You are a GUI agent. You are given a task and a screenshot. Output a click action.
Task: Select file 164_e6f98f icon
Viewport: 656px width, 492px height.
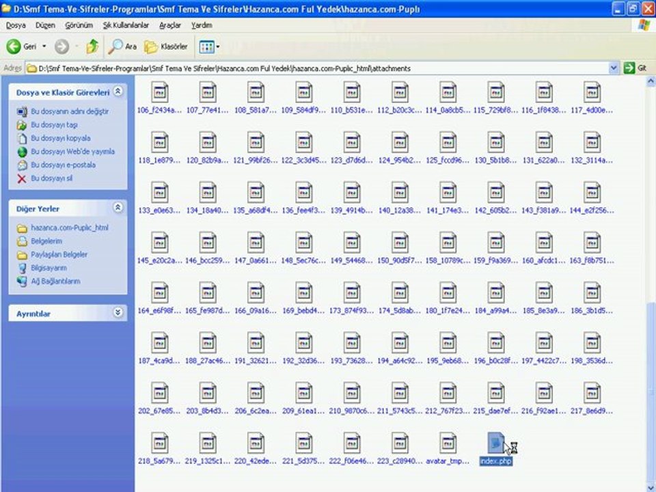pyautogui.click(x=159, y=293)
